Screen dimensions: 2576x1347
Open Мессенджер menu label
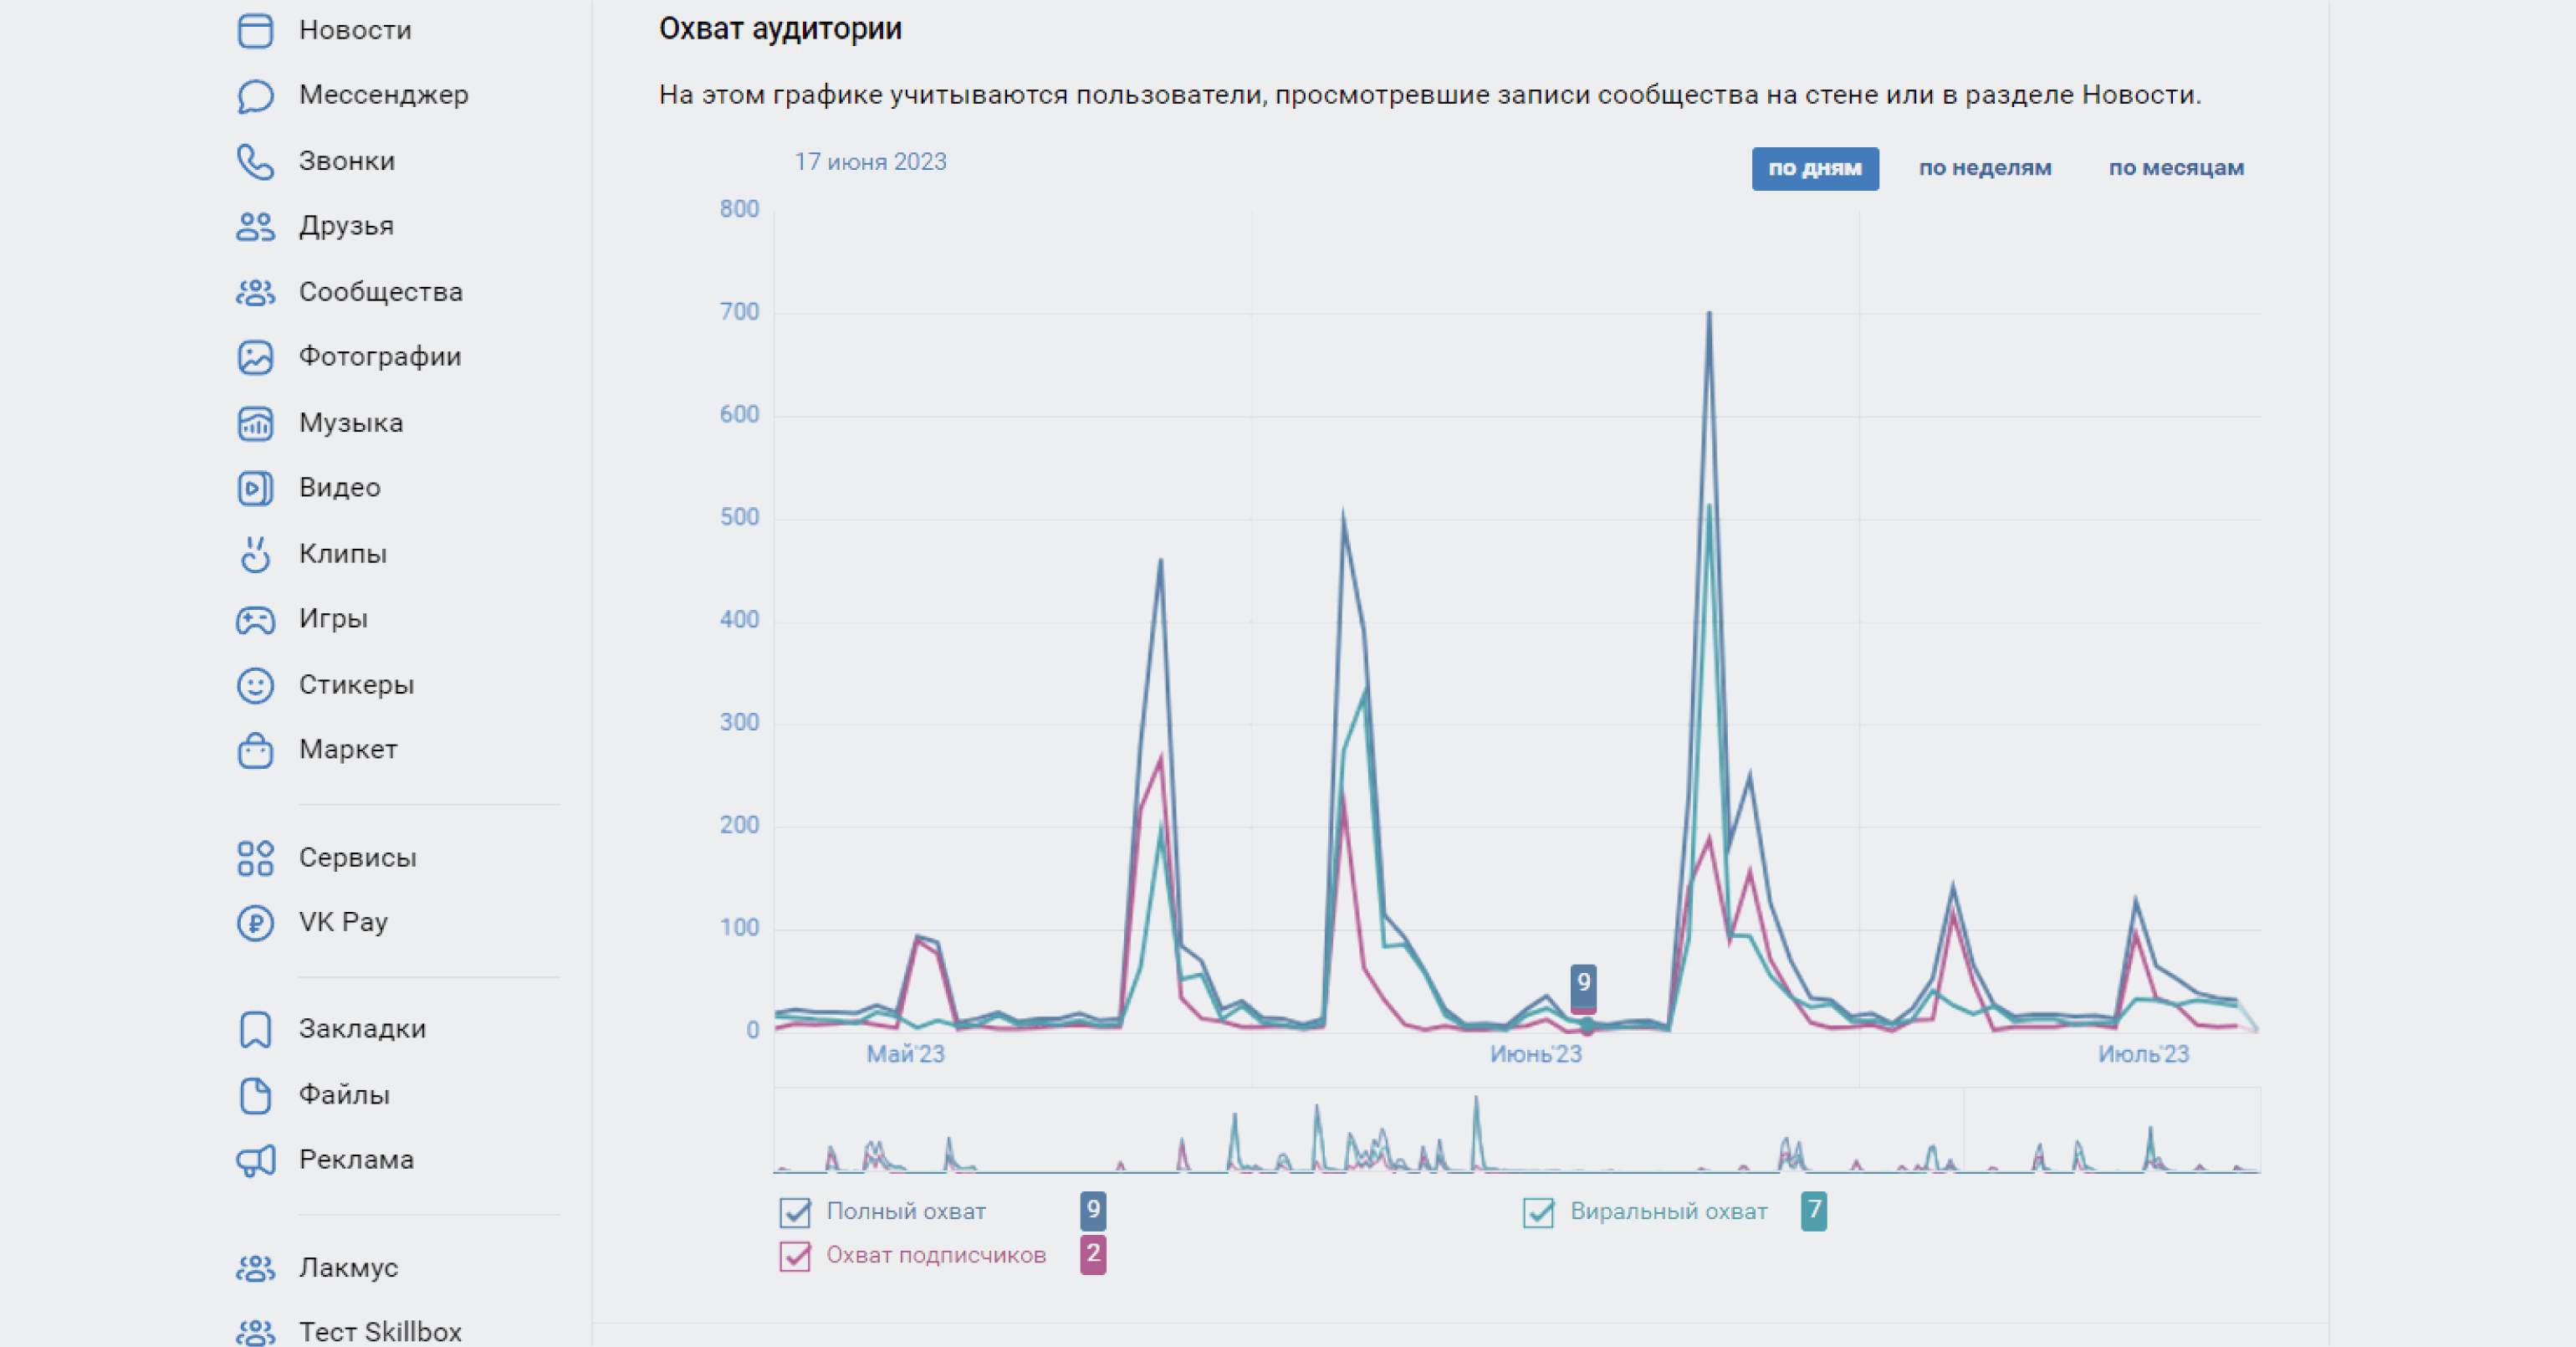(383, 95)
